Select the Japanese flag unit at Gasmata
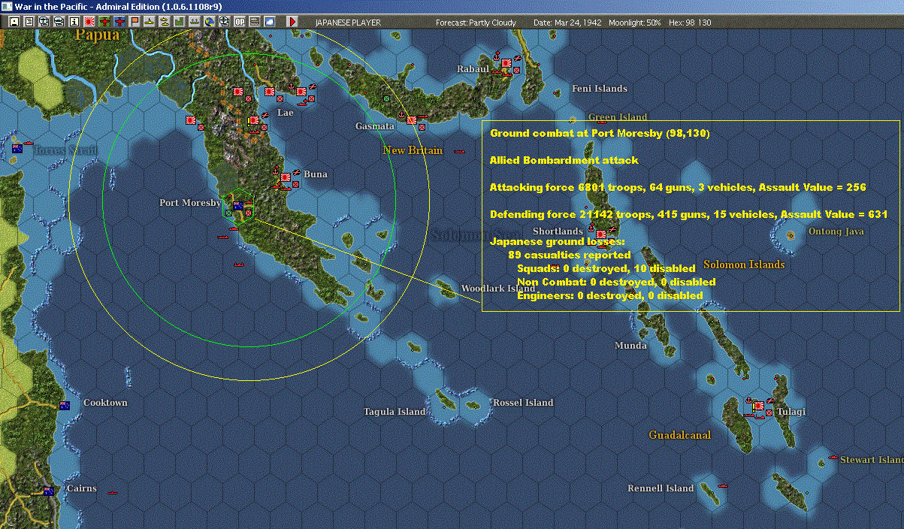This screenshot has width=904, height=529. tap(412, 119)
